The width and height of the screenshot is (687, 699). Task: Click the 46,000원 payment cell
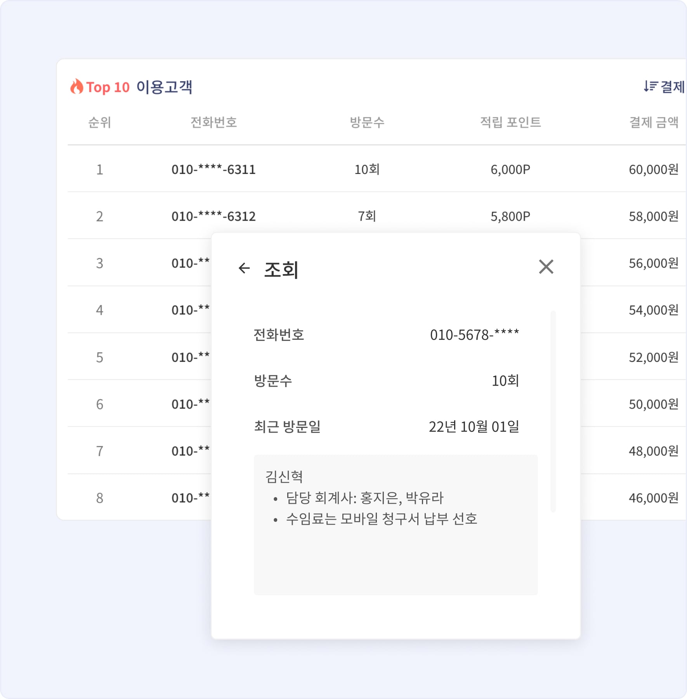coord(654,498)
